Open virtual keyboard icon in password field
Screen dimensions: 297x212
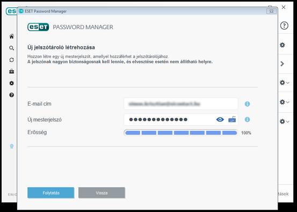point(232,120)
